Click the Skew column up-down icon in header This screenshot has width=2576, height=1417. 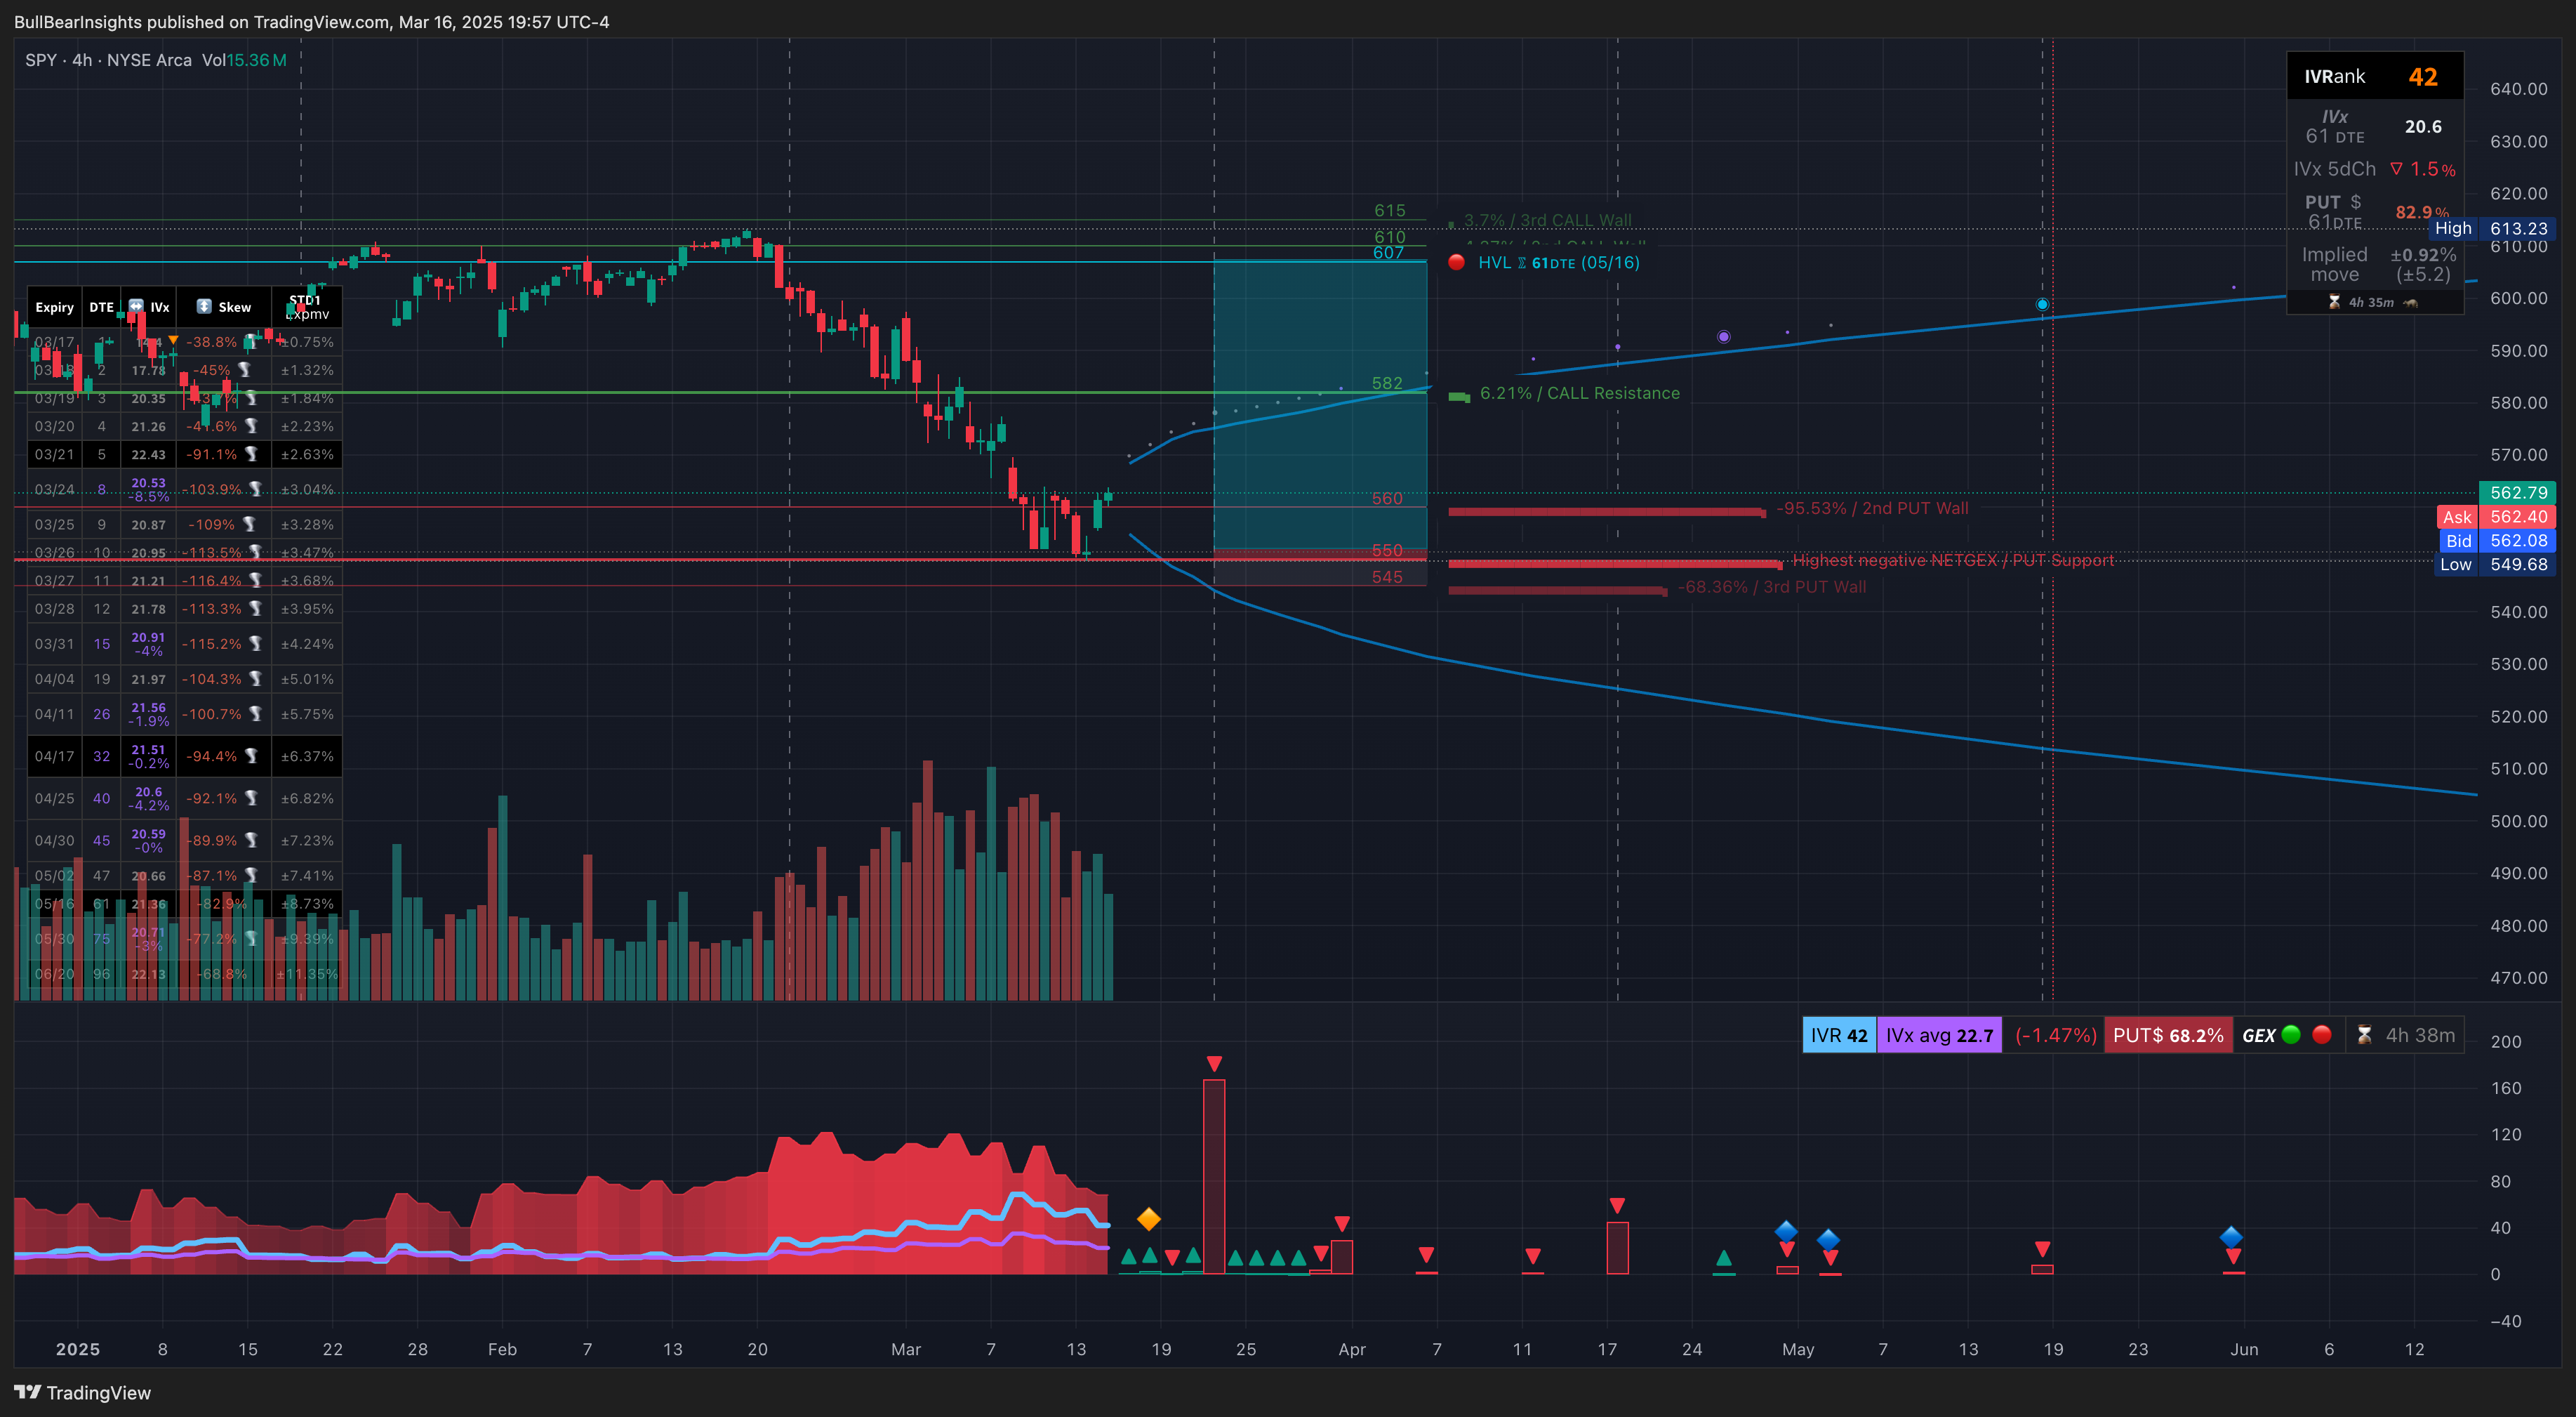(x=204, y=306)
